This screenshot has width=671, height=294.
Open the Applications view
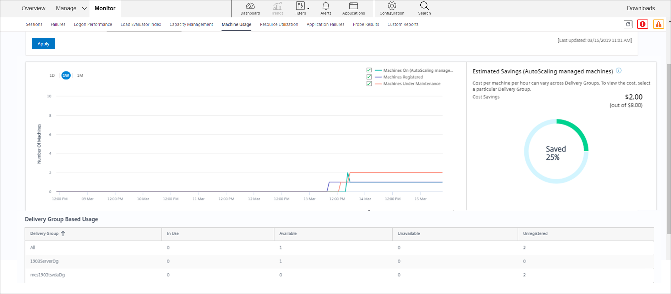click(x=353, y=9)
